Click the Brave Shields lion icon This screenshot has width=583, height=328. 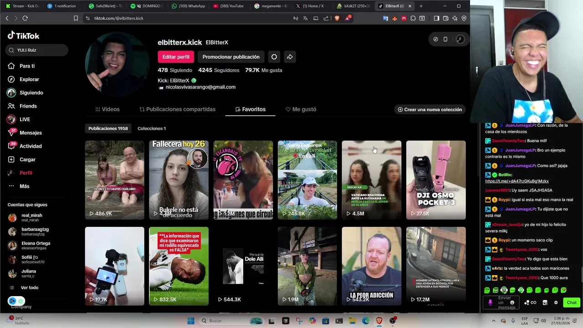coord(337,18)
